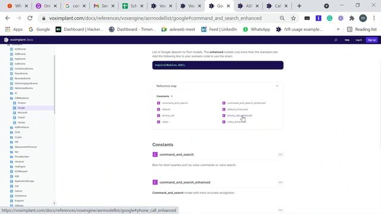The height and width of the screenshot is (214, 381).
Task: Open the command_and_search link in Reference map
Action: tap(174, 103)
